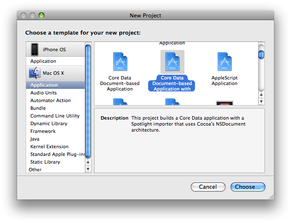Click the window resize grip corner
Viewport: 291px width, 223px height.
click(271, 197)
